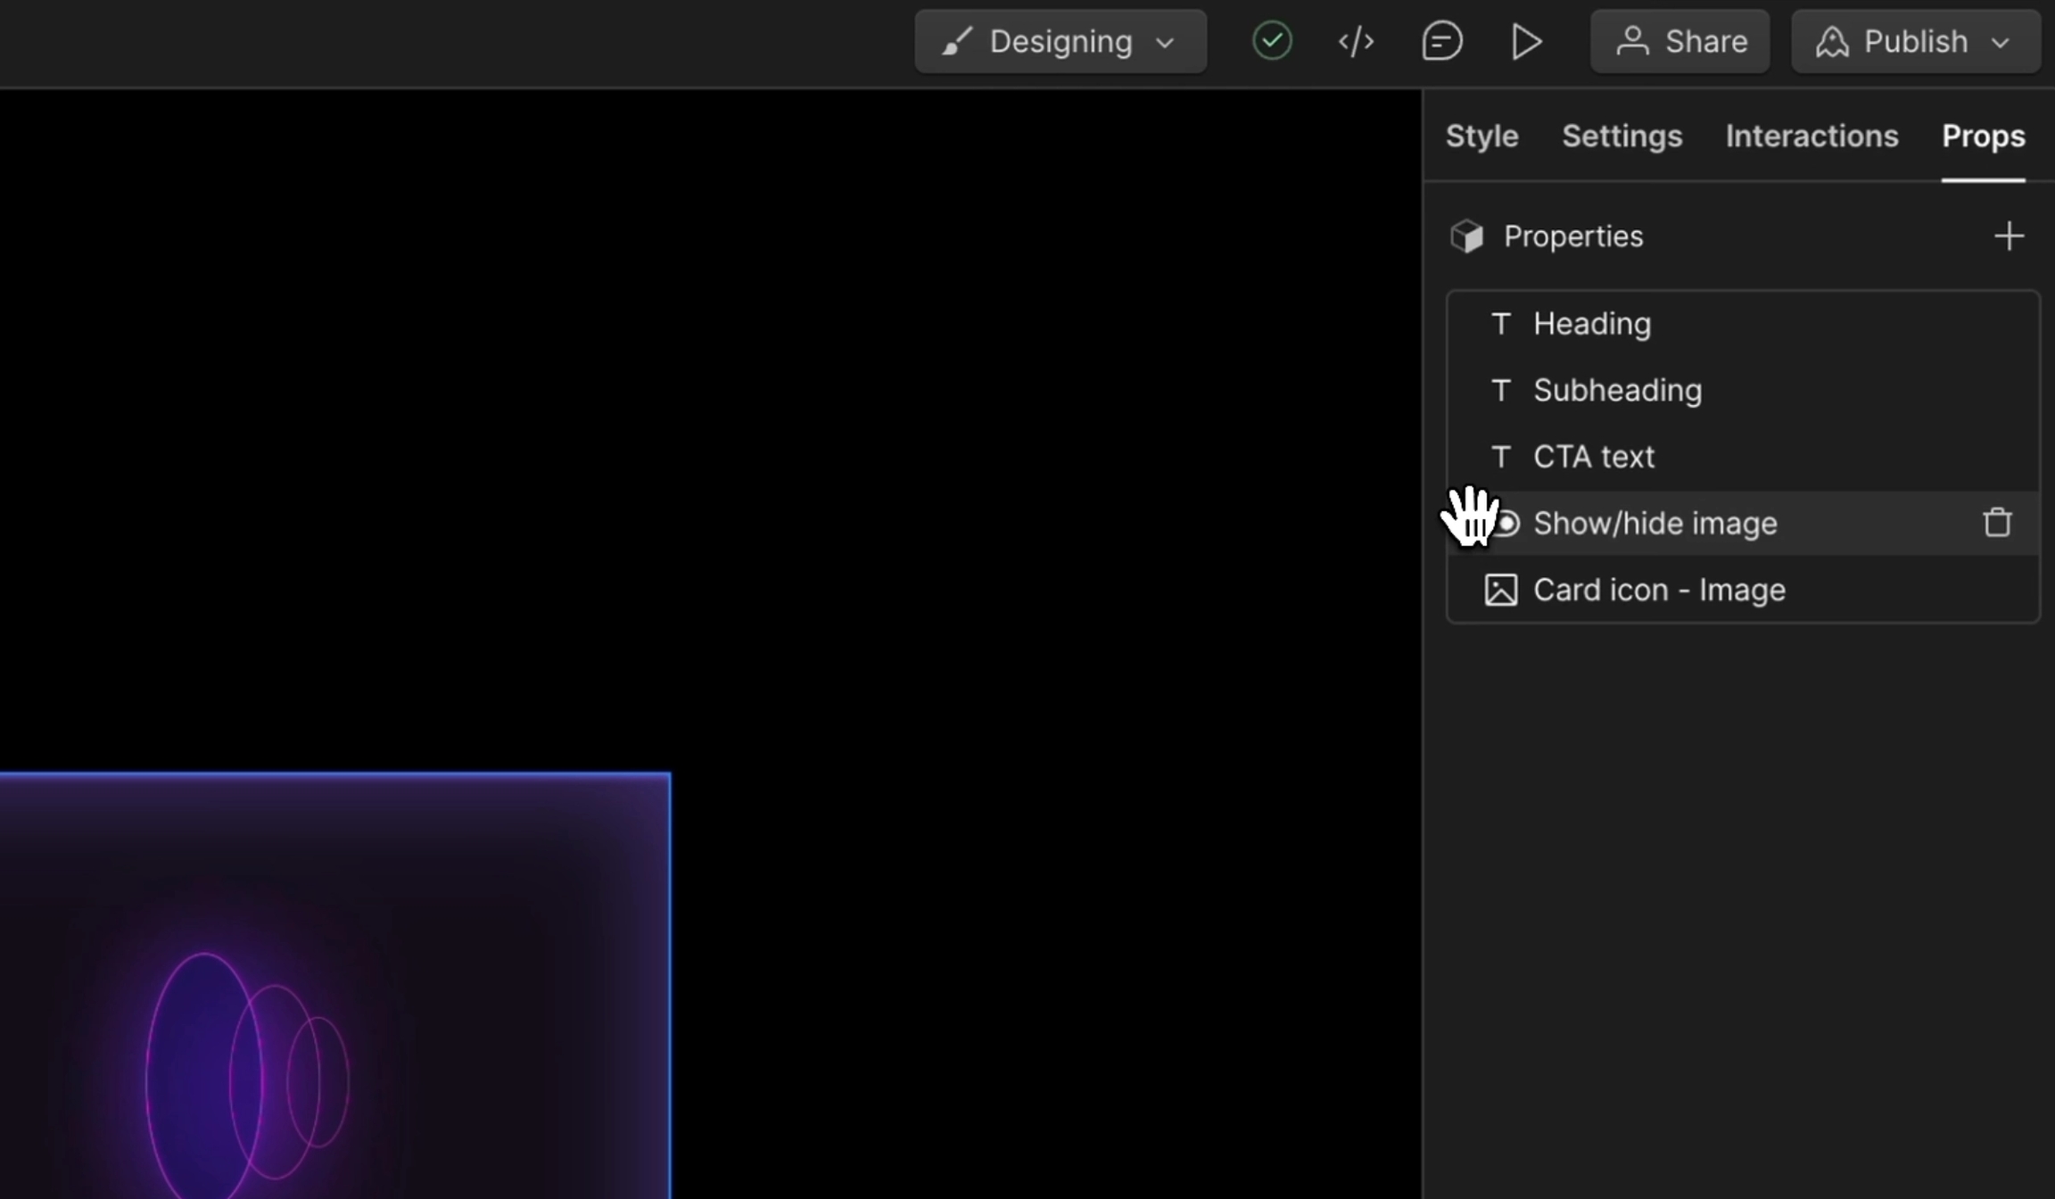The width and height of the screenshot is (2055, 1199).
Task: Click the Card icon image type icon
Action: click(1500, 590)
